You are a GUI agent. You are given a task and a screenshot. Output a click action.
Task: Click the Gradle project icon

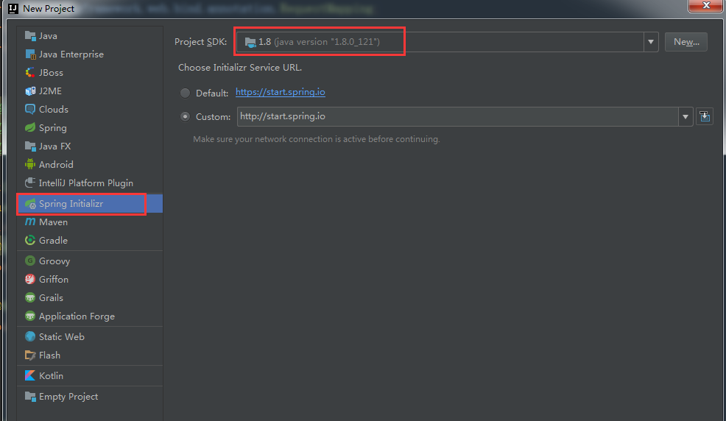30,241
